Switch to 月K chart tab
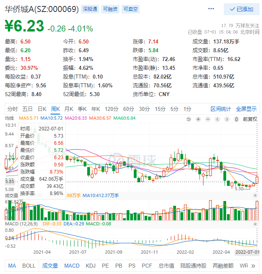Viewport: 262px width, 274px height. click(69, 109)
